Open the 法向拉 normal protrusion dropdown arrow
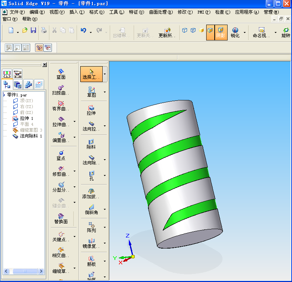 point(105,126)
